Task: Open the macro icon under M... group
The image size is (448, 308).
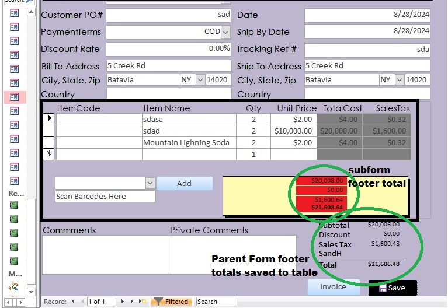Action: click(x=14, y=286)
